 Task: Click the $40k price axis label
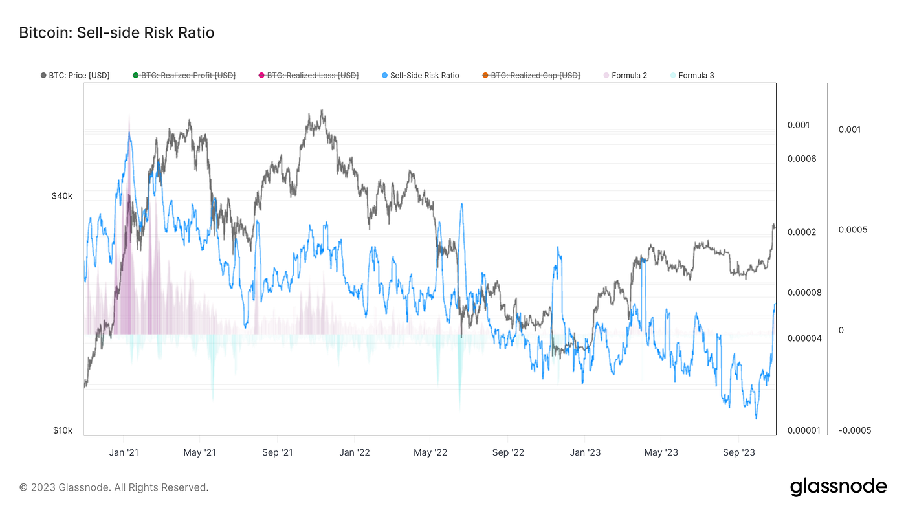pos(62,196)
